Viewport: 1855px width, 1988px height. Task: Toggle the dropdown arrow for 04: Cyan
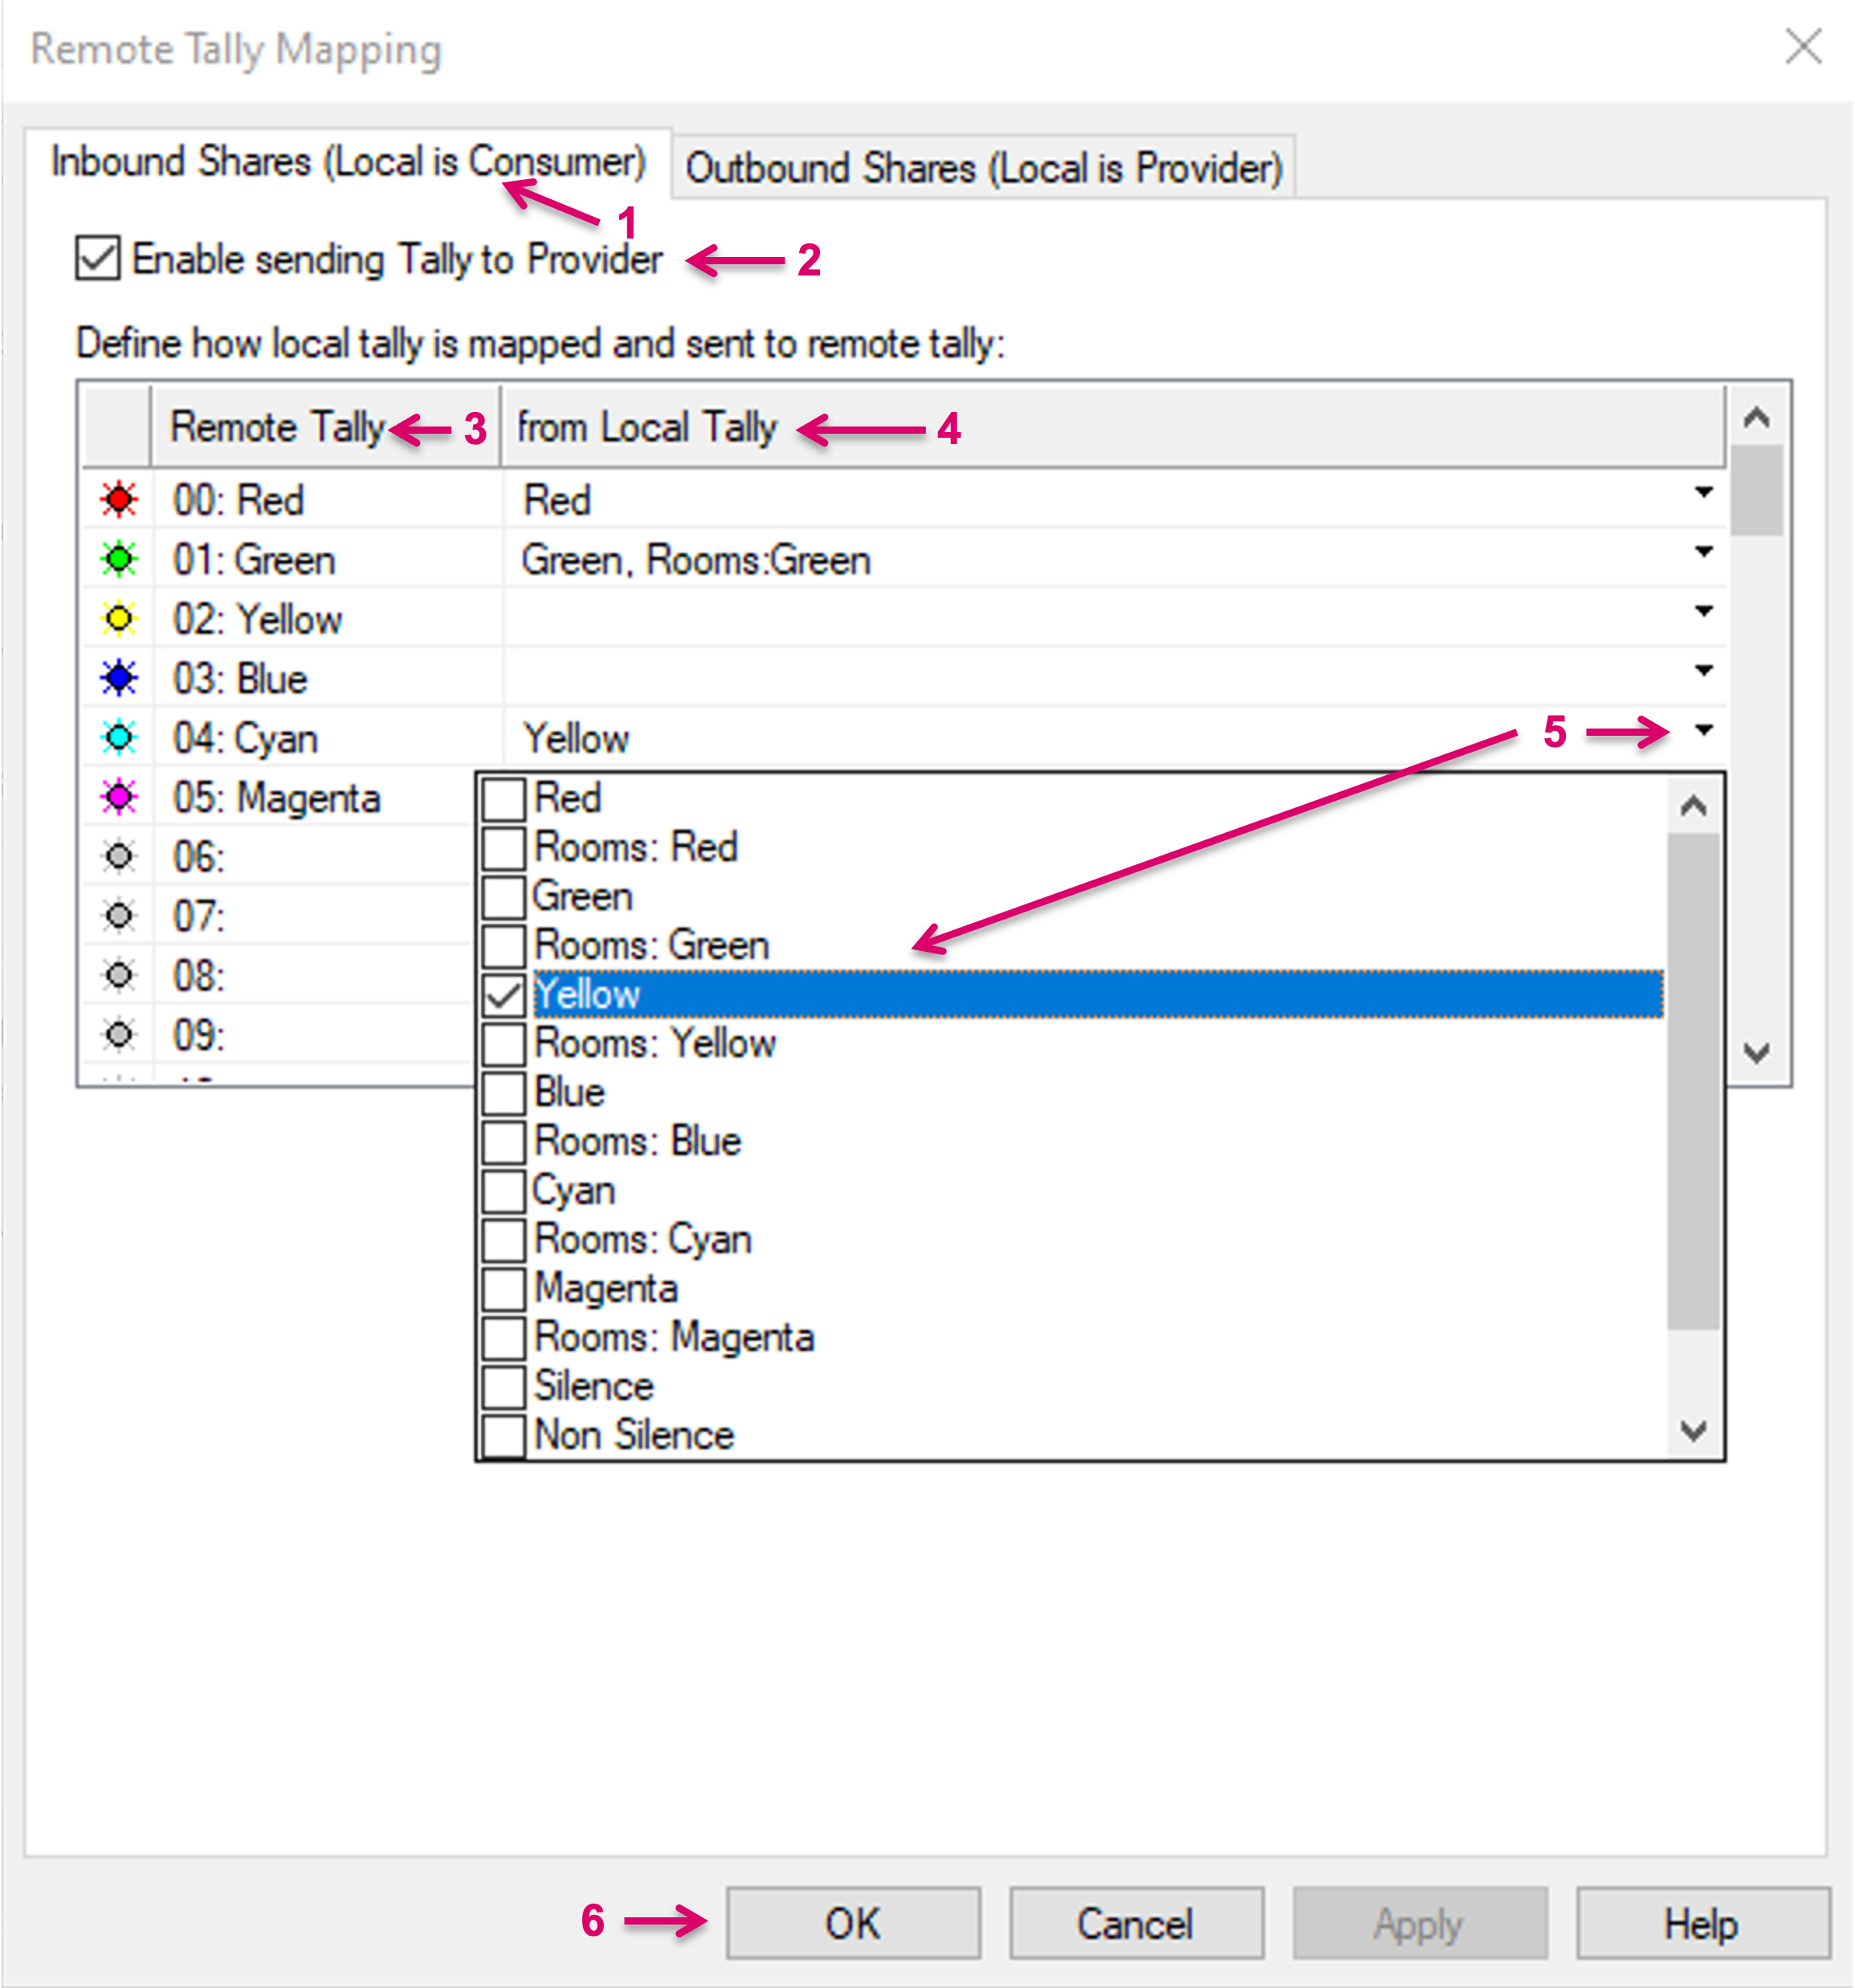pos(1704,730)
